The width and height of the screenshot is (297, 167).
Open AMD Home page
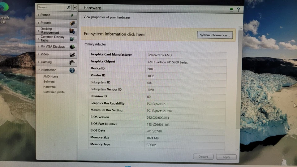click(x=50, y=76)
